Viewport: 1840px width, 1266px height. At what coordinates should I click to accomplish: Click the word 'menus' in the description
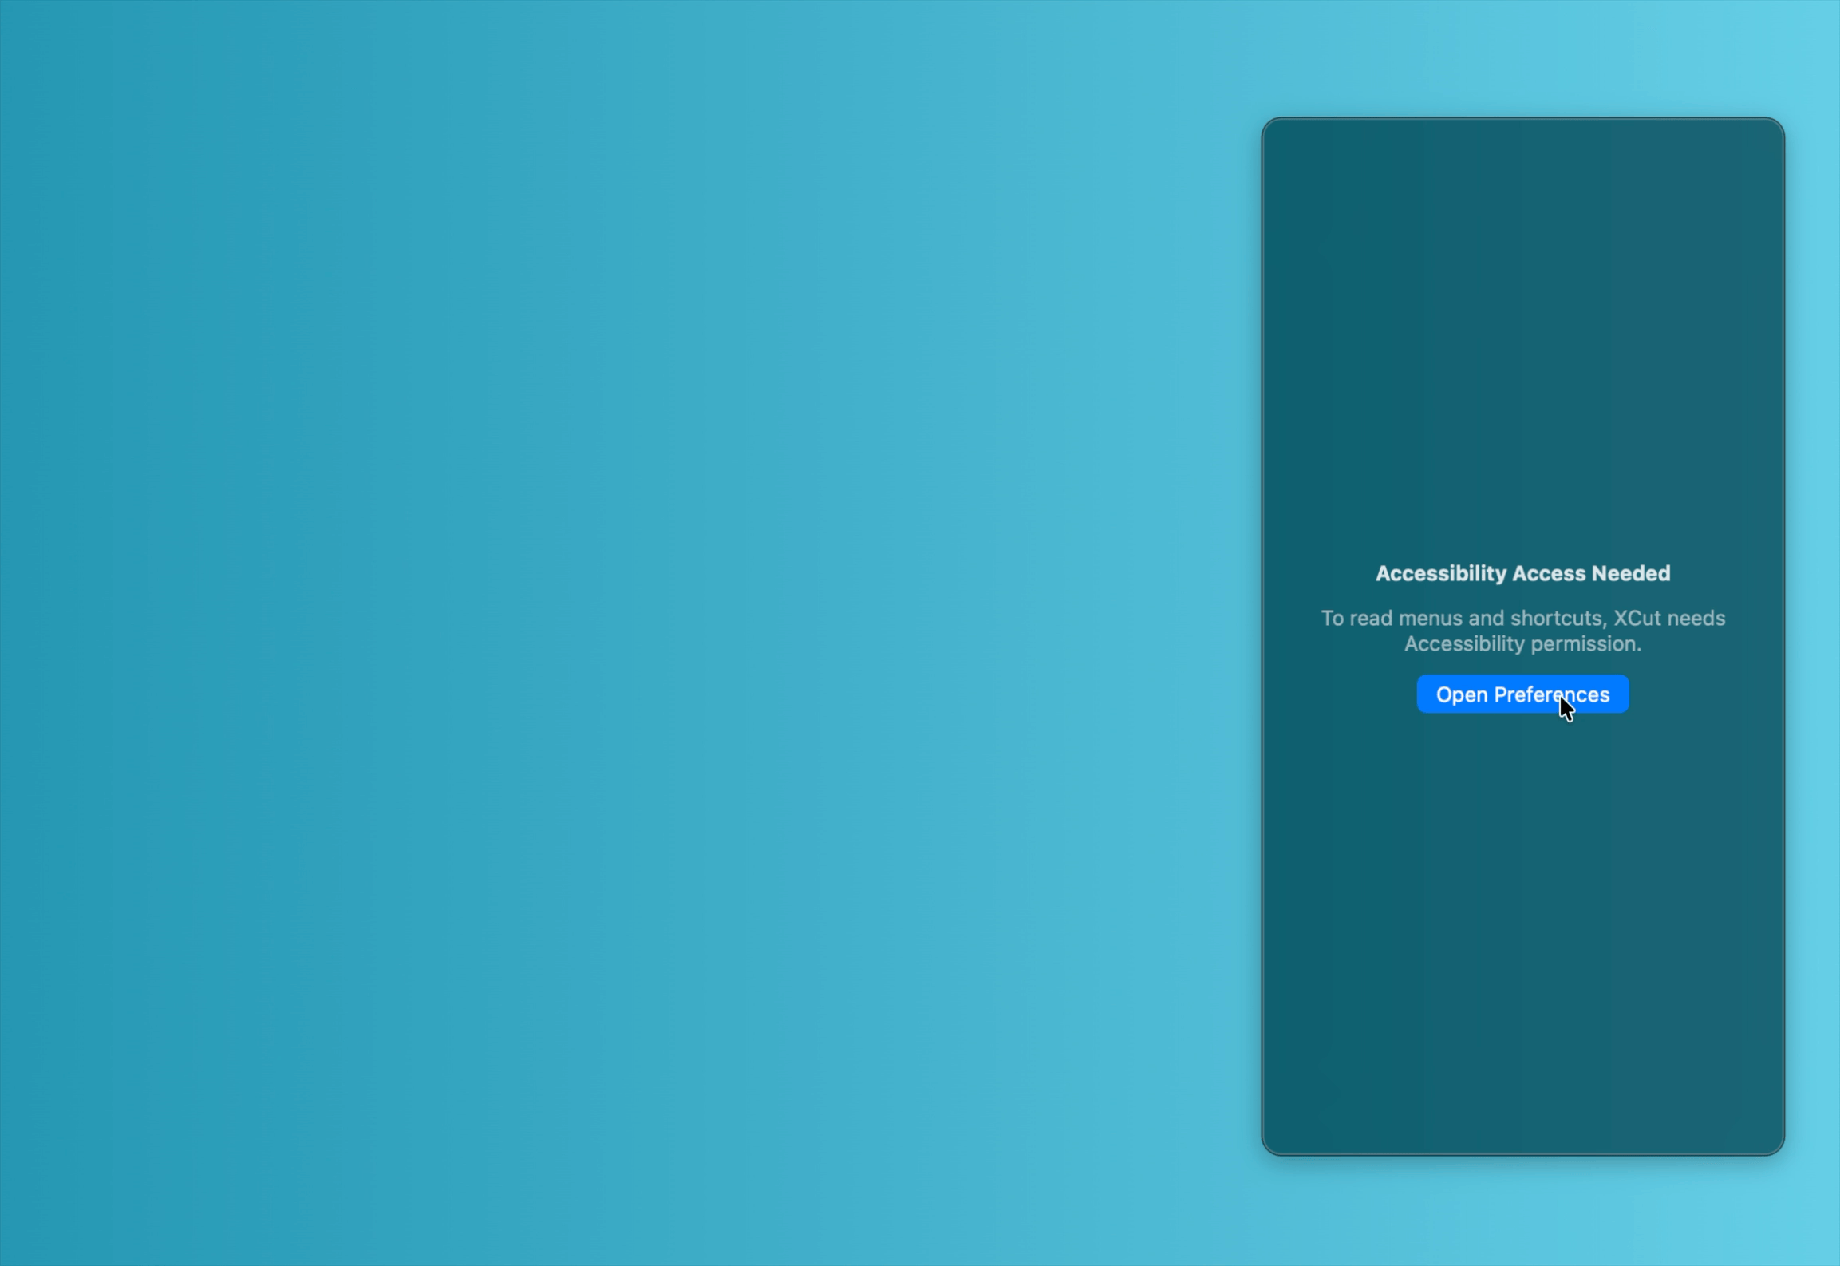(x=1431, y=618)
